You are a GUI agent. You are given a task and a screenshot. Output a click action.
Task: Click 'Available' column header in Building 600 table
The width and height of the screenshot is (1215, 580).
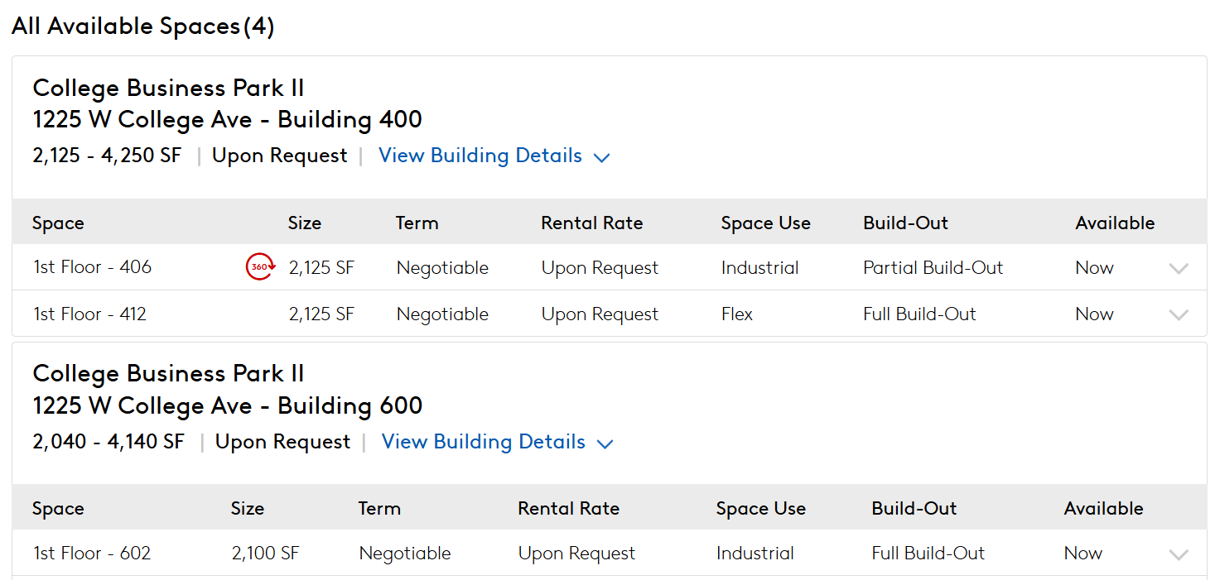point(1104,508)
